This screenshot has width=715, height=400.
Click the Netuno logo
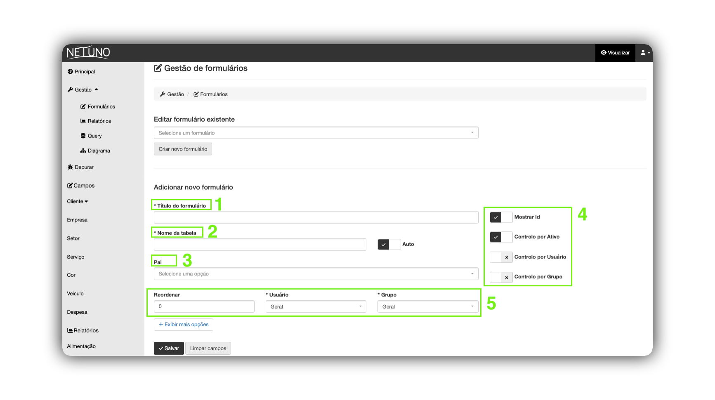(x=88, y=53)
